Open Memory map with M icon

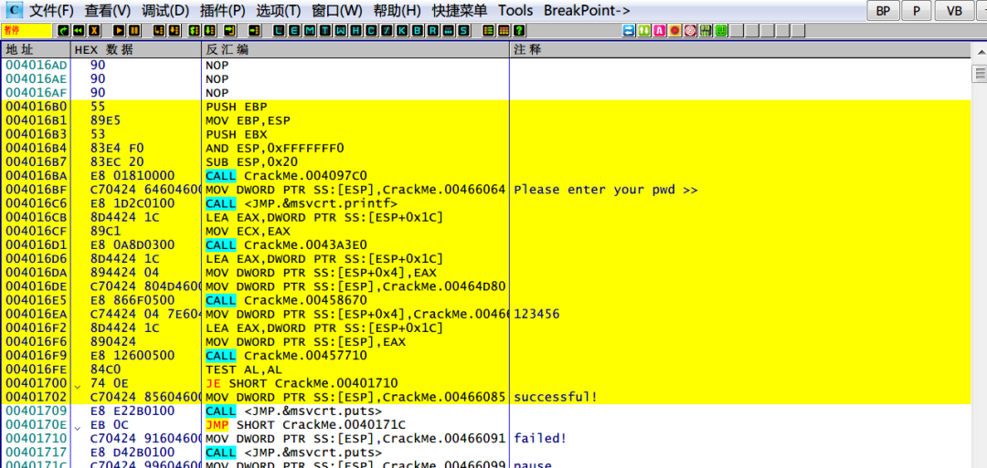[x=310, y=30]
